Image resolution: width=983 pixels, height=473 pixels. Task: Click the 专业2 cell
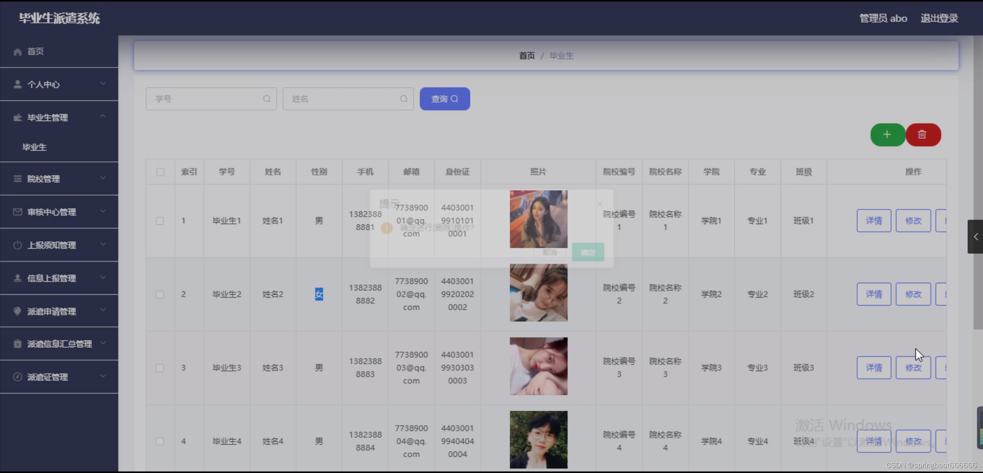click(x=757, y=294)
